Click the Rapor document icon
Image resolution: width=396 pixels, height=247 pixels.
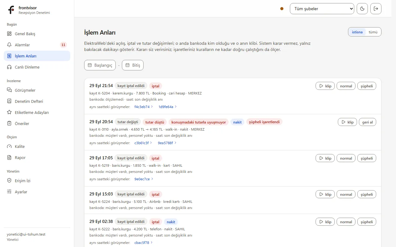[9, 157]
